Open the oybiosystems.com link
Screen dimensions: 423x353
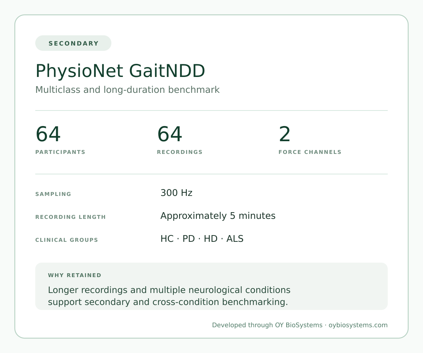point(358,325)
